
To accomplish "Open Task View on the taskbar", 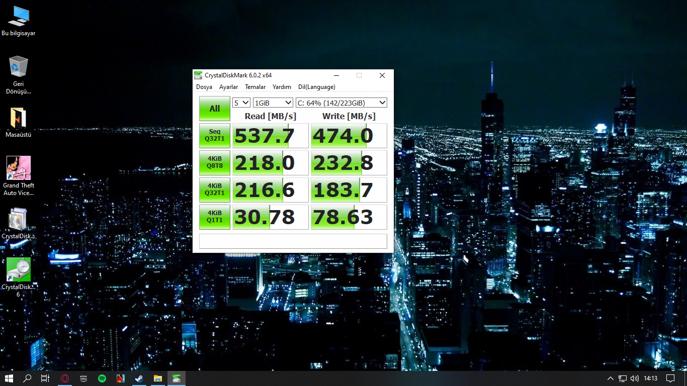I will [45, 378].
